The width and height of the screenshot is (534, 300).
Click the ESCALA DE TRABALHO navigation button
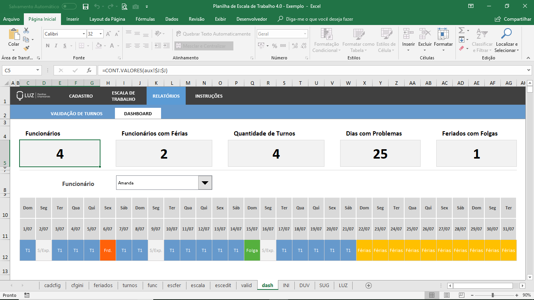tap(123, 96)
